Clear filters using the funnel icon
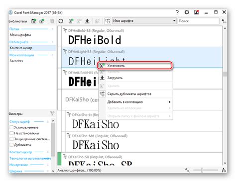 [x=52, y=113]
